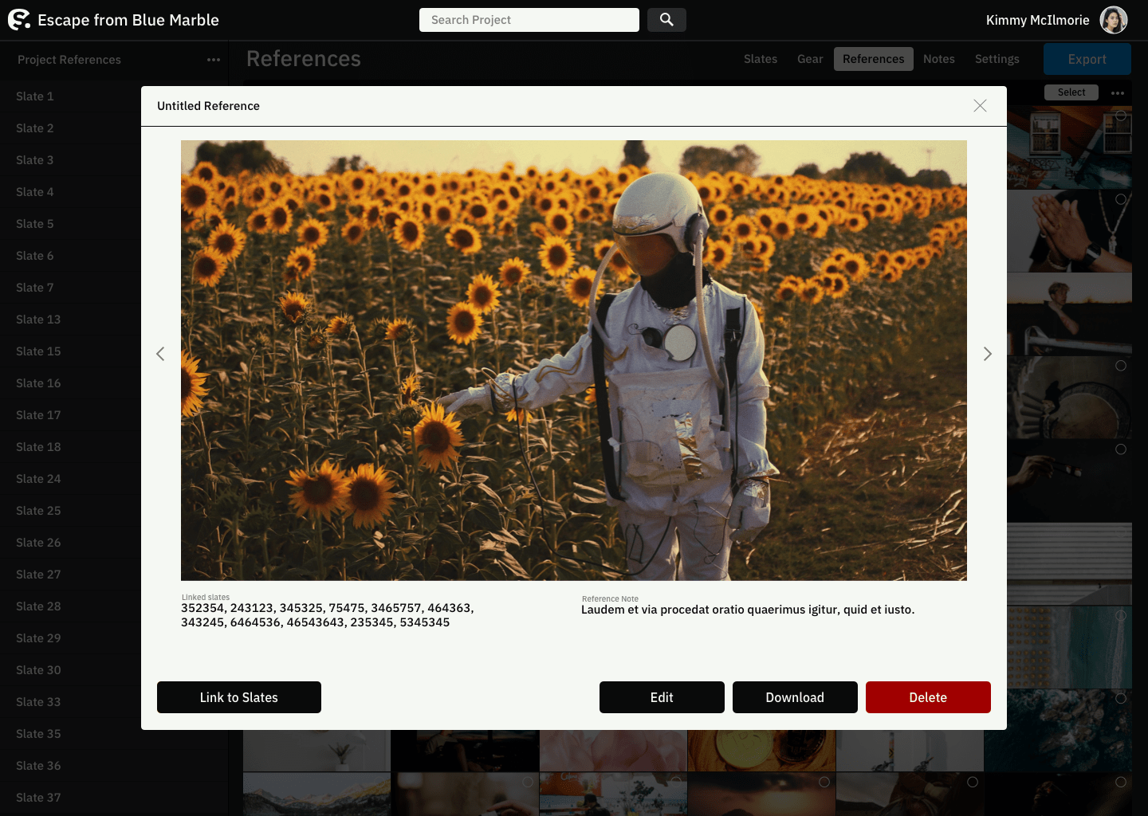Screen dimensions: 1148x816
Task: Go to the previous reference image
Action: (160, 354)
